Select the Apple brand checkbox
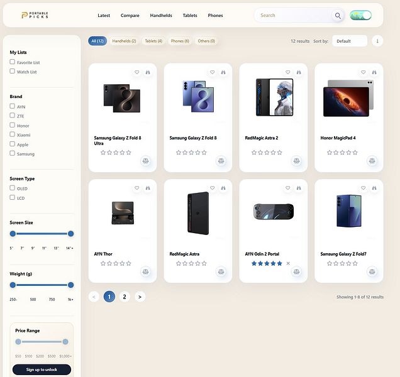The height and width of the screenshot is (377, 400). (x=12, y=144)
